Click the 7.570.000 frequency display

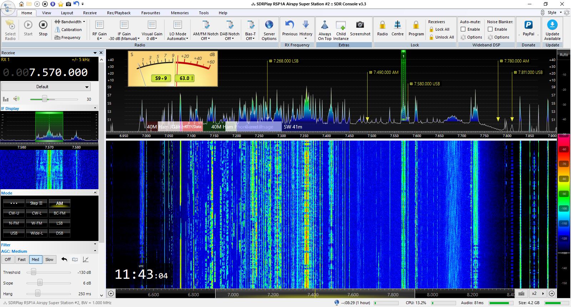click(58, 72)
